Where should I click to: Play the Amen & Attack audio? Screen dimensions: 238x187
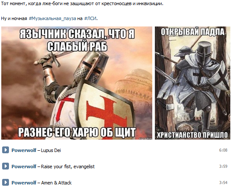[6, 182]
